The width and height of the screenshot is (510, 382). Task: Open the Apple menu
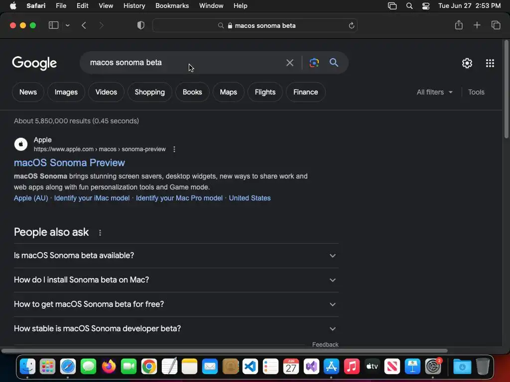pos(13,6)
